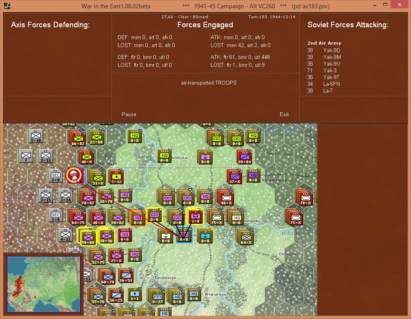
Task: Select the blue-highlighted unit counter 0=0
Action: click(x=184, y=235)
